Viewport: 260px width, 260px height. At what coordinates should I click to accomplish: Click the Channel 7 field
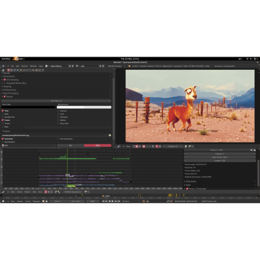(219, 154)
